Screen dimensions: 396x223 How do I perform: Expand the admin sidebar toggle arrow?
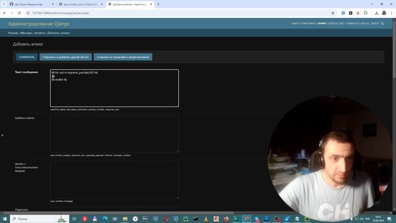pos(2,135)
